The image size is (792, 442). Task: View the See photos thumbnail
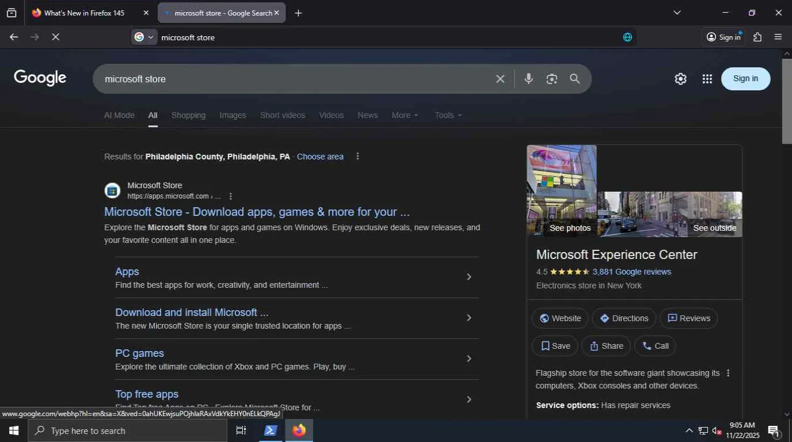click(x=562, y=190)
